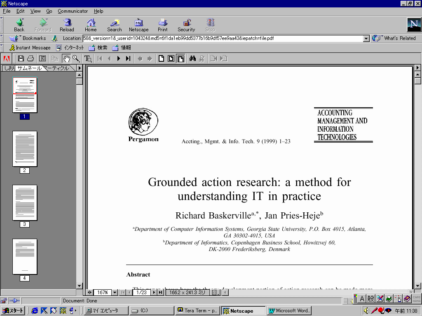
Task: Select page 1 thumbnail
Action: pyautogui.click(x=25, y=95)
